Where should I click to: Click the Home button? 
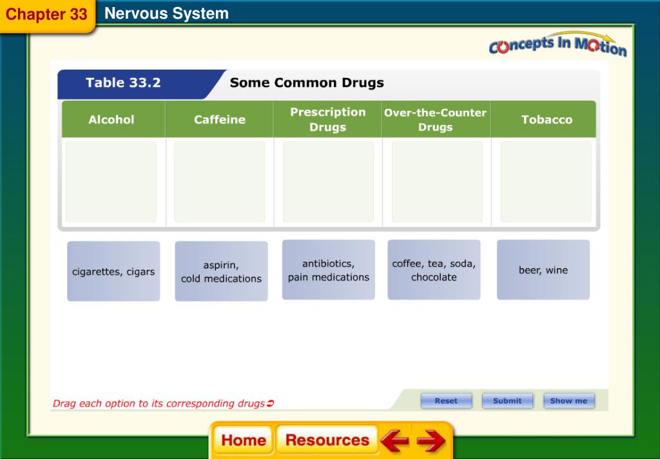(243, 440)
